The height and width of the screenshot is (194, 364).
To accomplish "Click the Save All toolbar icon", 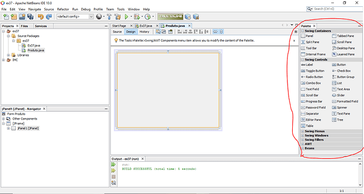I will tap(30, 17).
